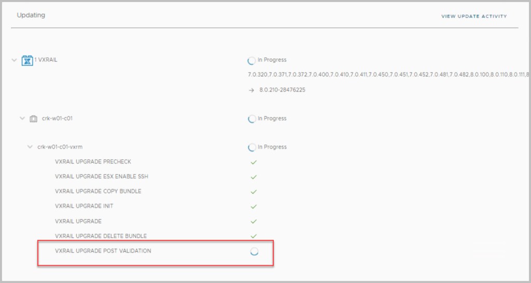Click the spinner on the crk-w01-c01 row
Image resolution: width=531 pixels, height=283 pixels.
(251, 119)
